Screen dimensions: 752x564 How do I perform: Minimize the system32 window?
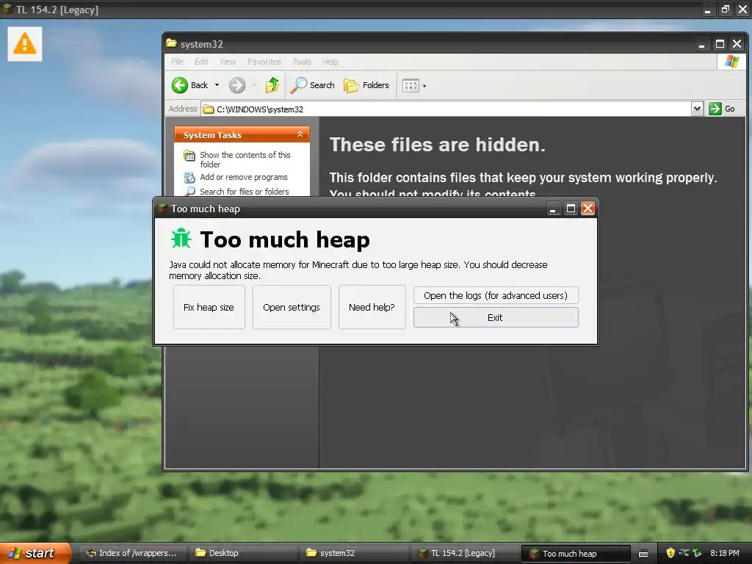(x=701, y=44)
